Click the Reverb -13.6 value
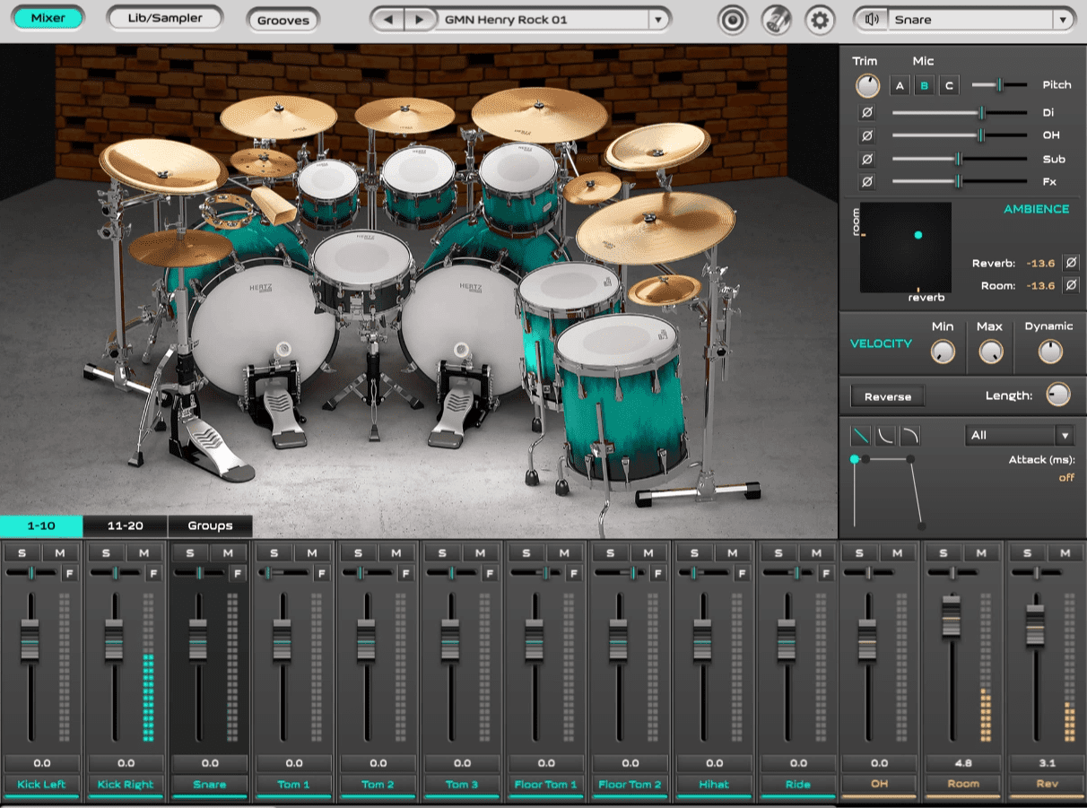Screen dimensions: 1087x808 (1040, 263)
